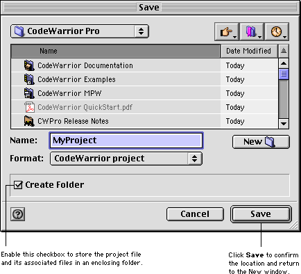Click the CodeWarrior QuickStart.pdf file icon
This screenshot has width=301, height=274.
[x=29, y=107]
